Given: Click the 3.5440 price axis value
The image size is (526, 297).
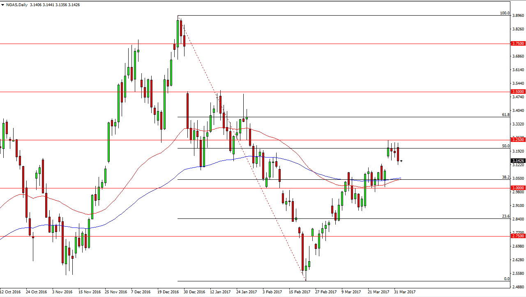Looking at the screenshot, I should [518, 84].
